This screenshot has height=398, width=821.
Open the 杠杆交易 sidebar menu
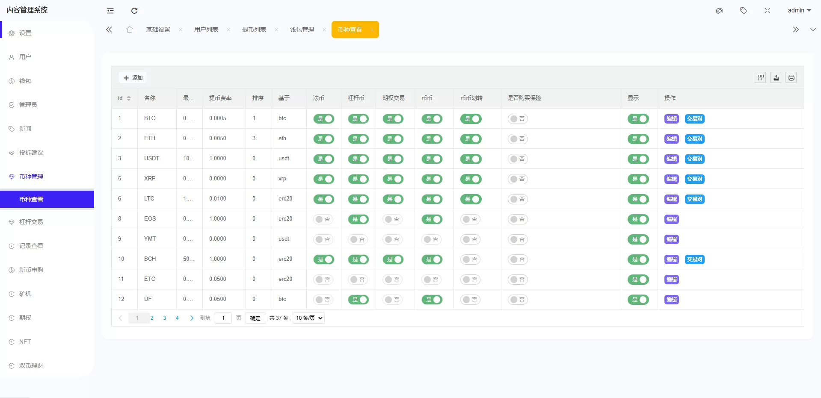coord(31,222)
